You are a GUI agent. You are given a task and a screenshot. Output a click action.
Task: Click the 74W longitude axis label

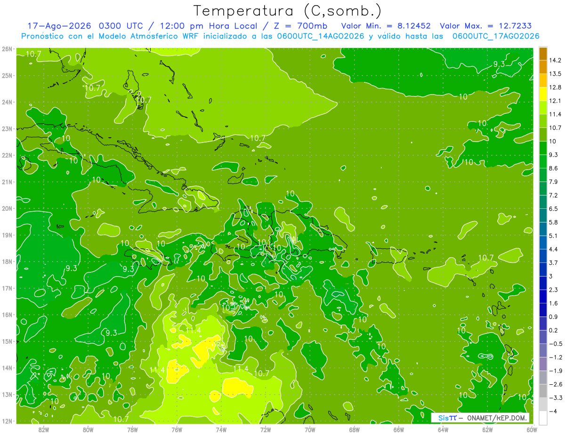221,429
